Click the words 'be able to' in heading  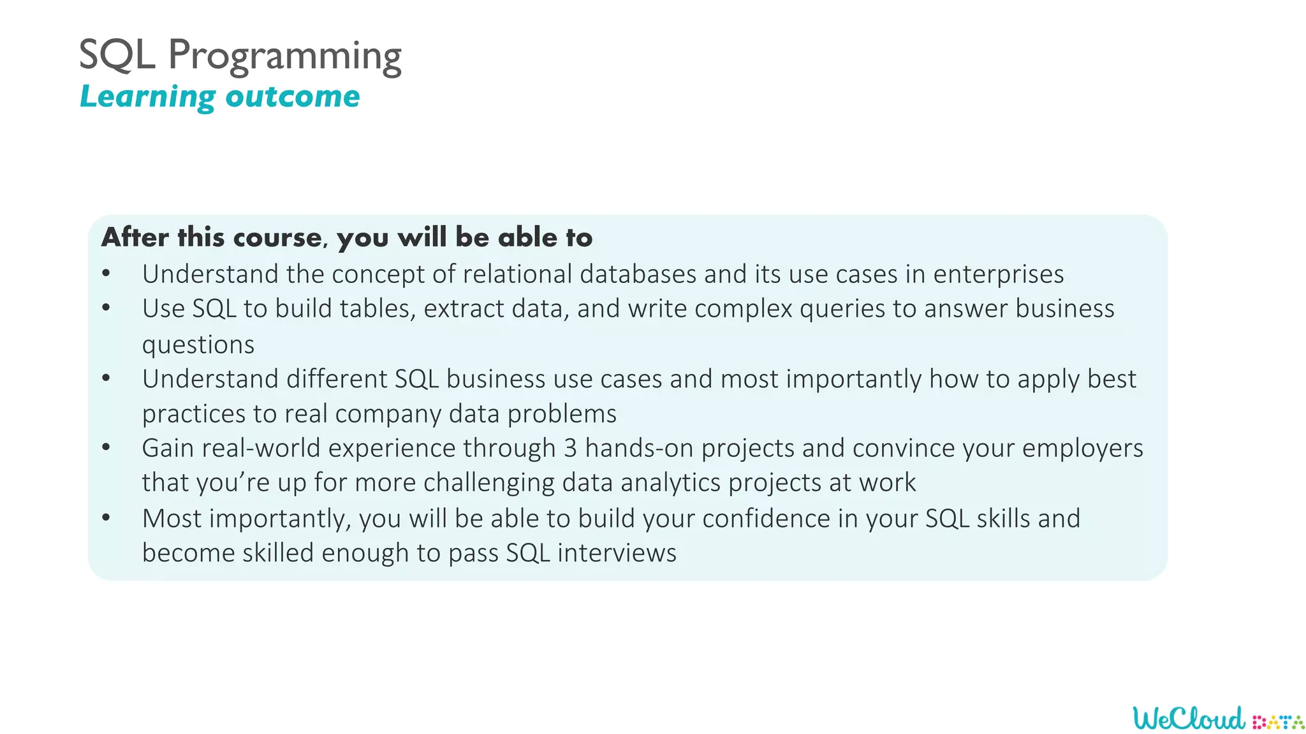click(x=524, y=237)
